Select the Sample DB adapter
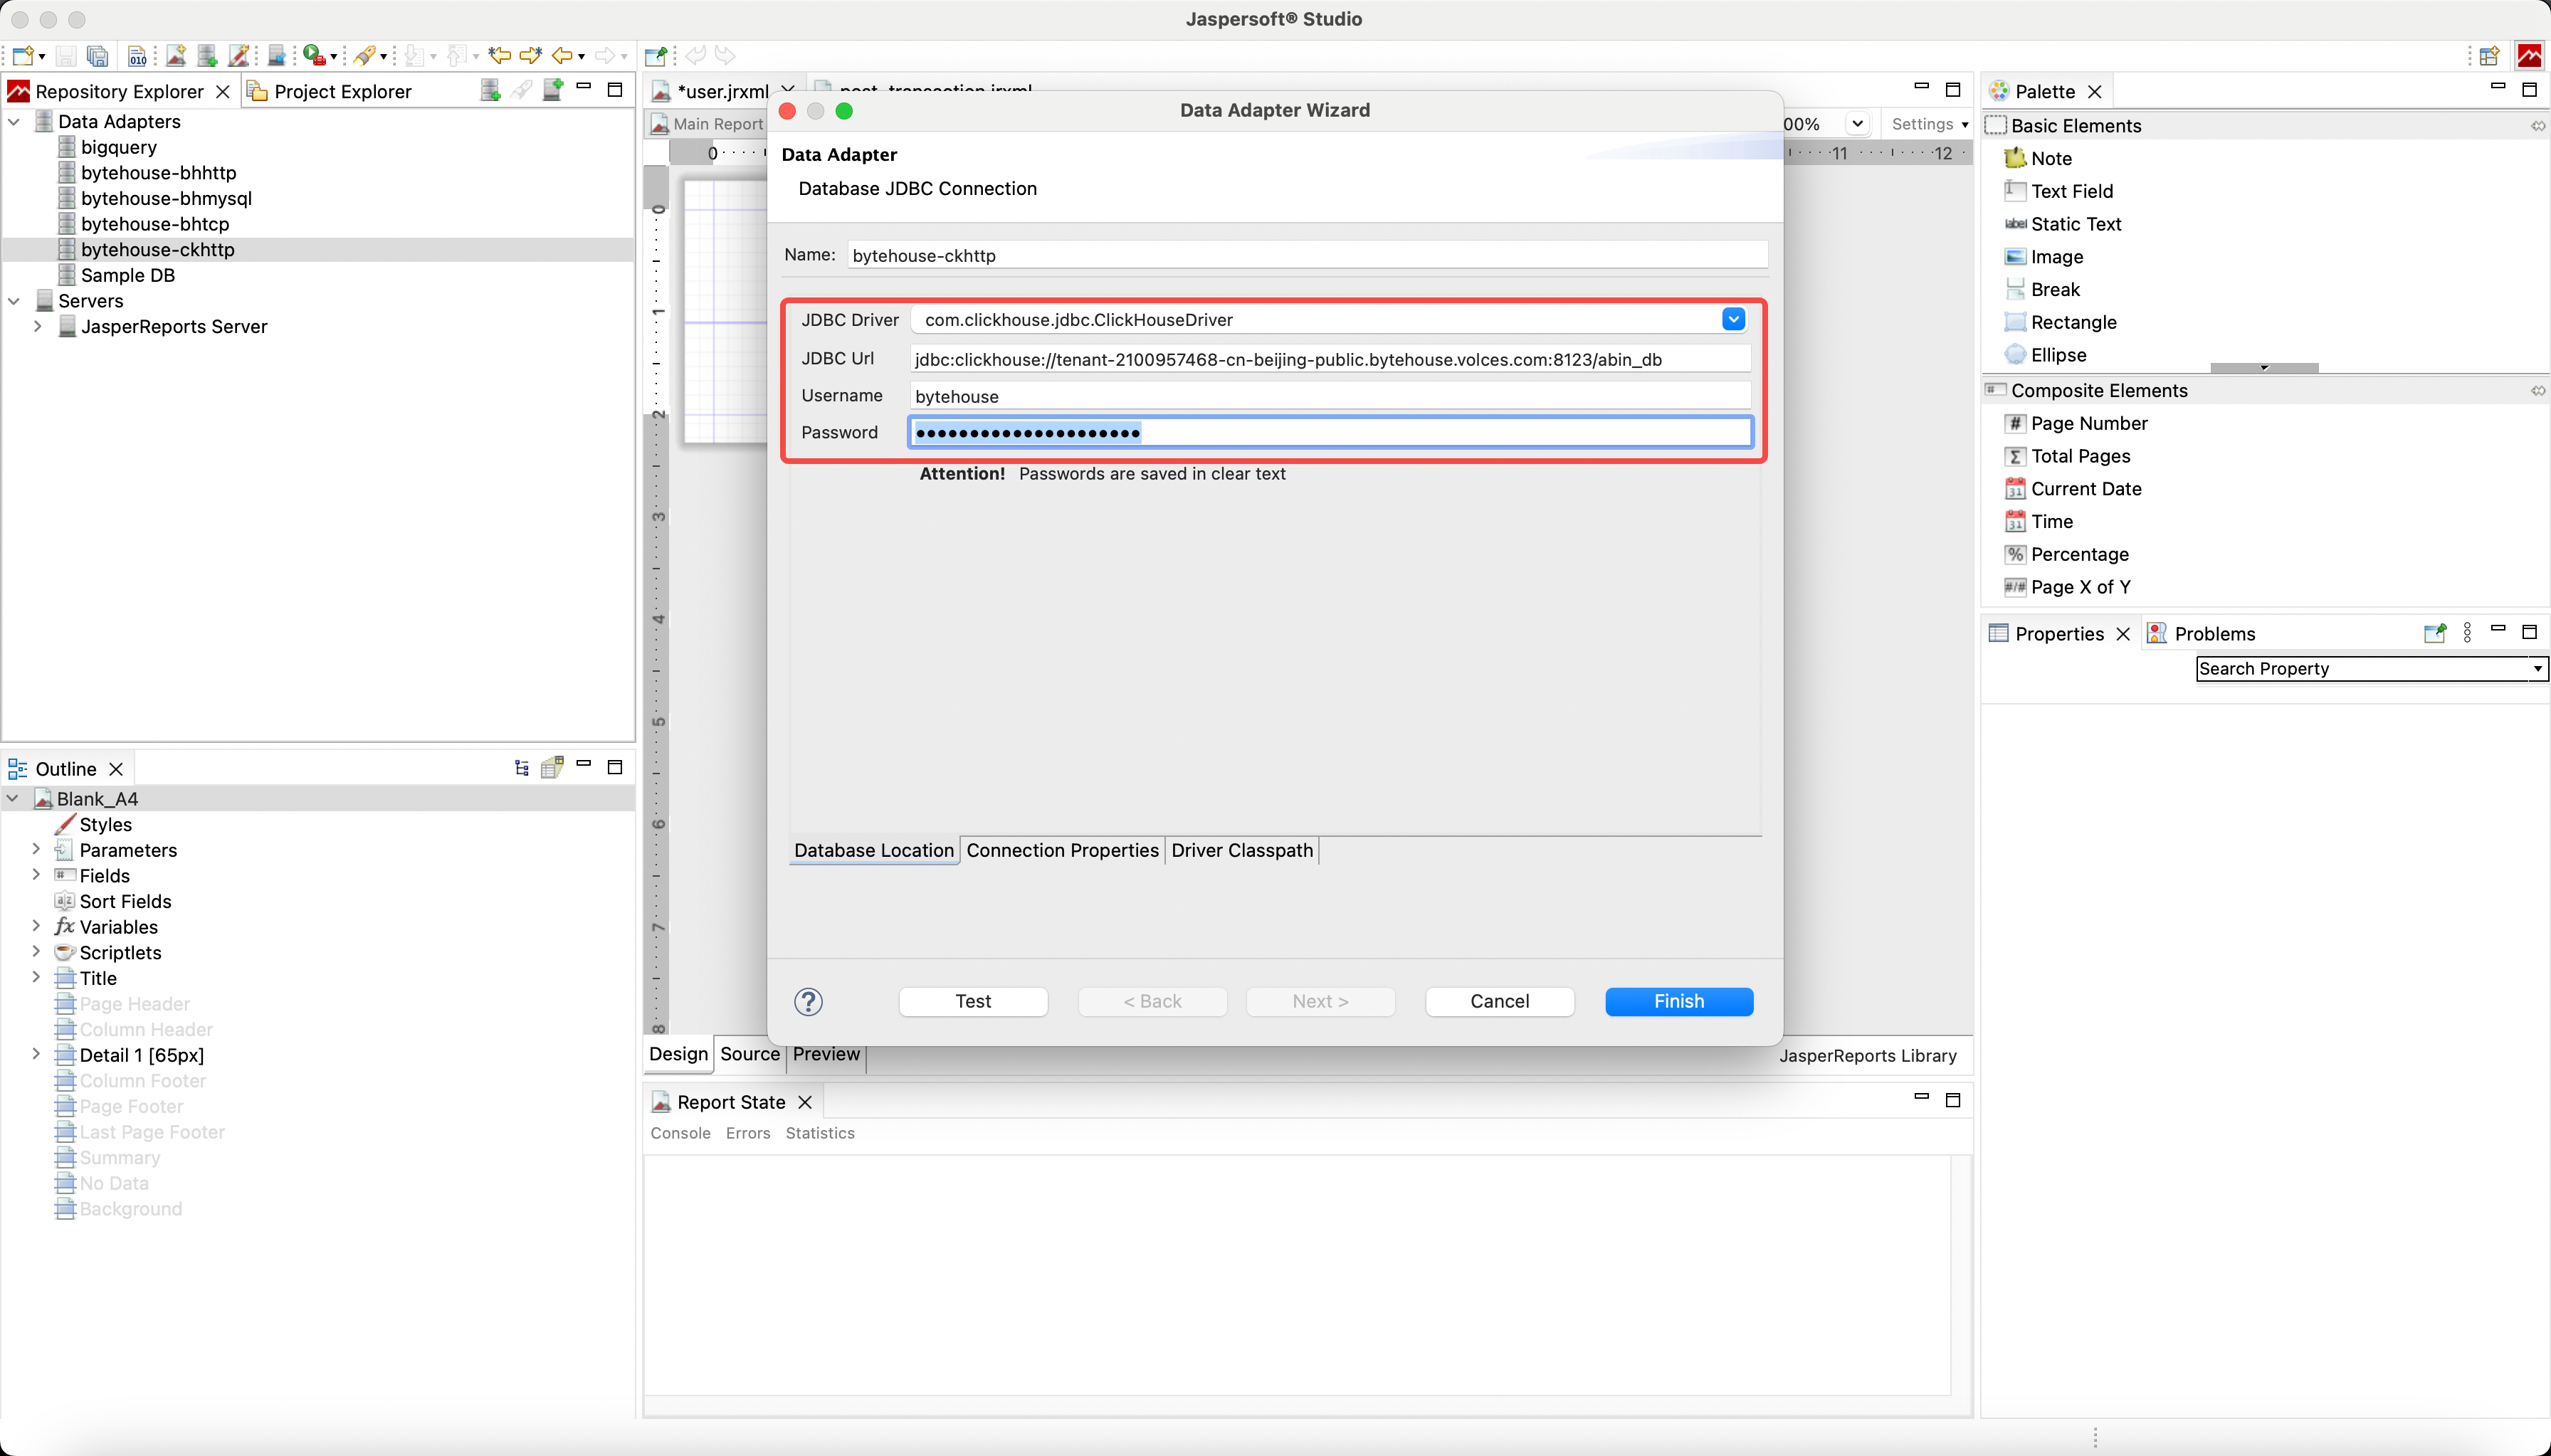 point(128,275)
